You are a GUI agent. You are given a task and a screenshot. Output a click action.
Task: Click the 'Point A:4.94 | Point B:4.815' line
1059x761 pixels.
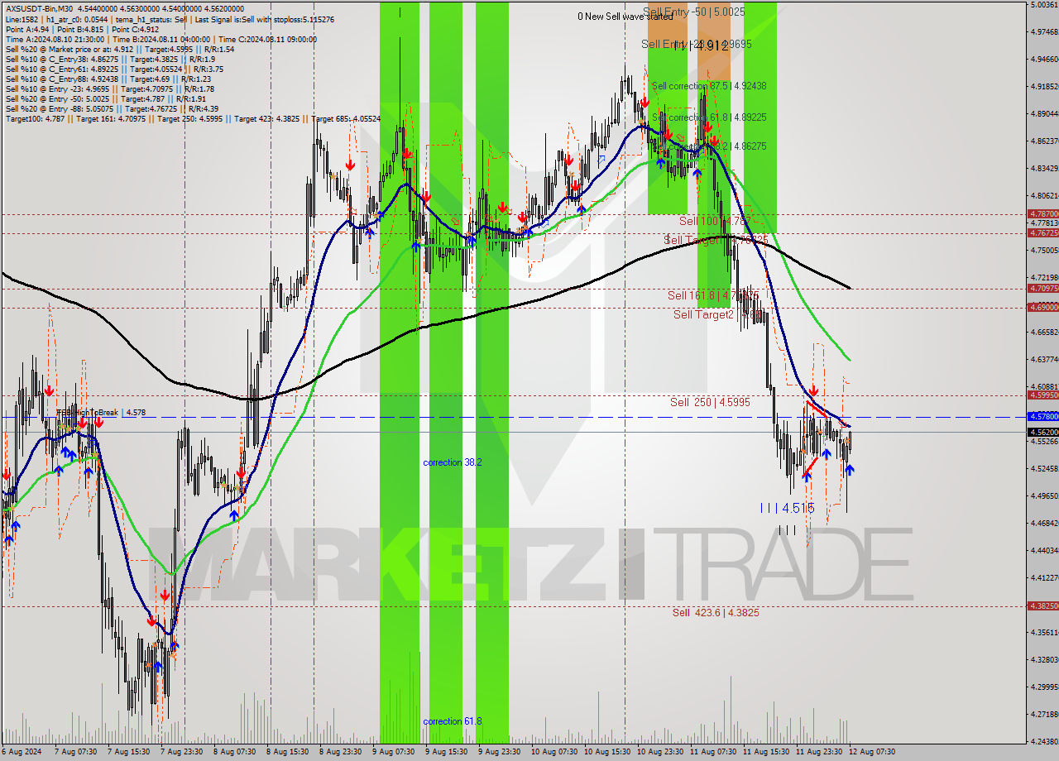(x=81, y=30)
